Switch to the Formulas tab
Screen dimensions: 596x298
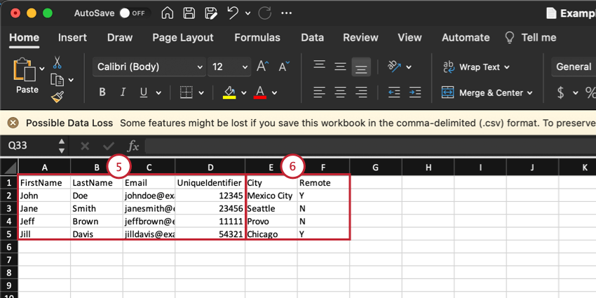coord(257,38)
